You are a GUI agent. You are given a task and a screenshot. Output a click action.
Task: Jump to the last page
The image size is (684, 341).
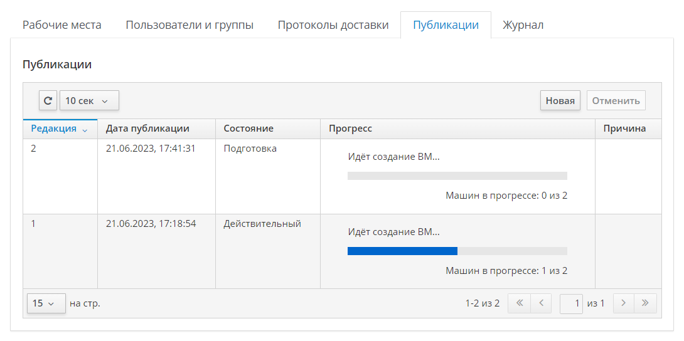point(645,303)
